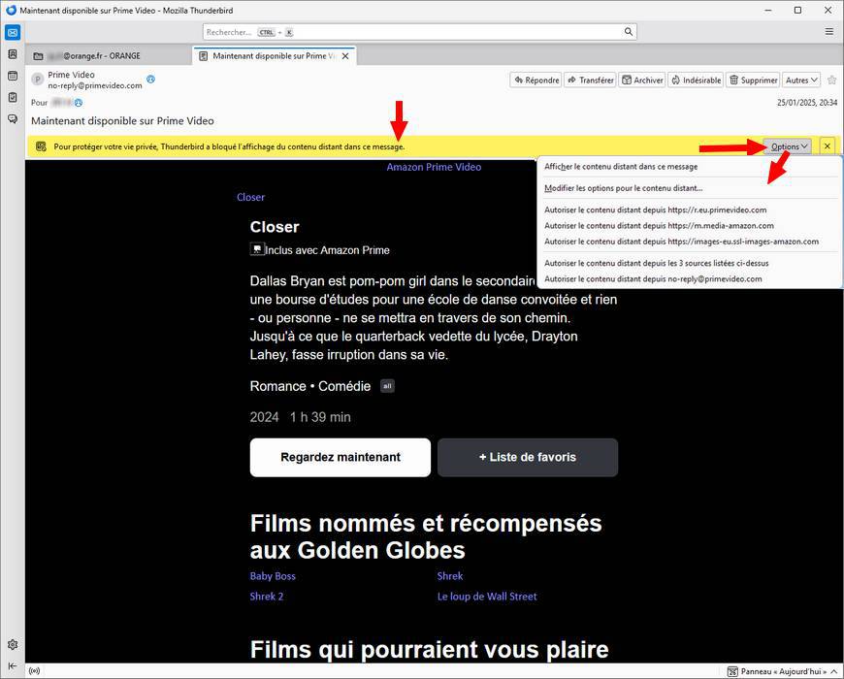Open the 'Baby Boss' film link
Screen dimensions: 844x679
coord(273,576)
